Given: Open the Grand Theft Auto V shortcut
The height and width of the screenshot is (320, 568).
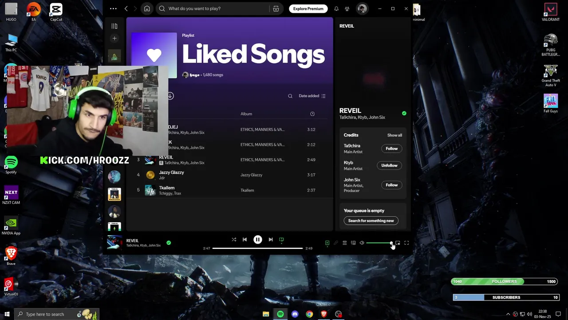Looking at the screenshot, I should click(x=551, y=75).
